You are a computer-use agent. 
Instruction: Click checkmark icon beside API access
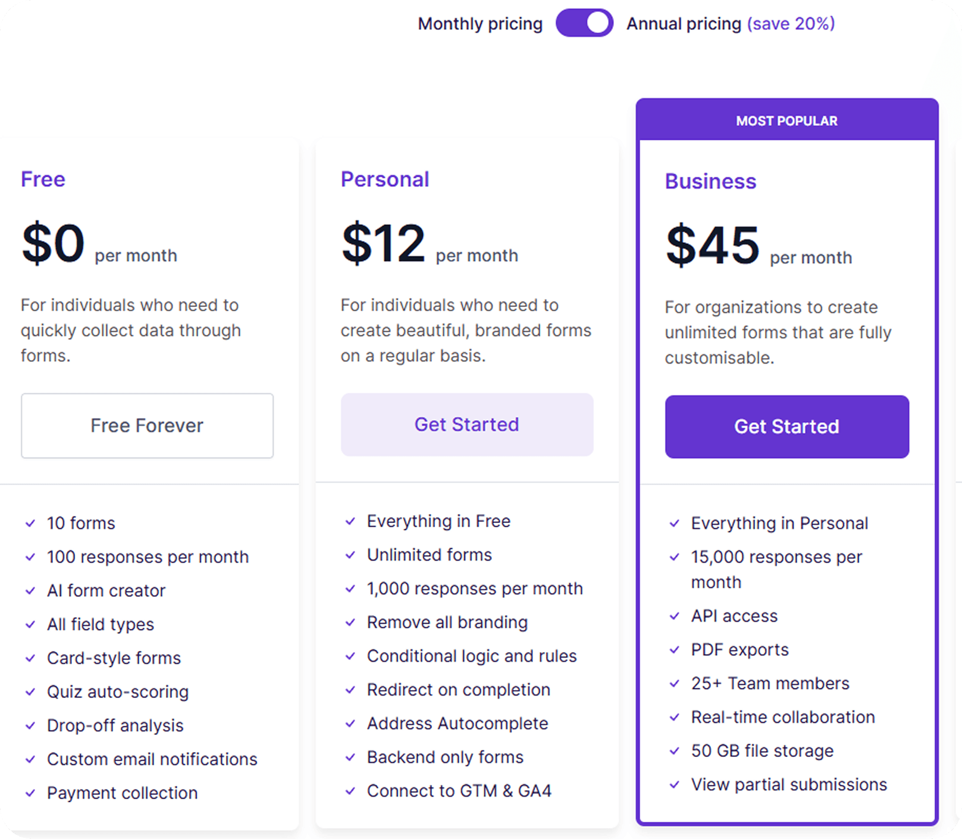coord(675,616)
